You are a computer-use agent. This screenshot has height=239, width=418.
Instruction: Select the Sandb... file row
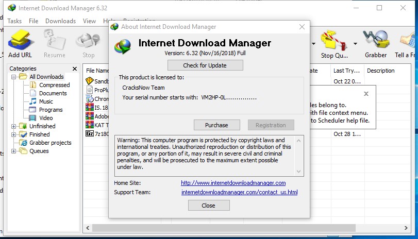pos(97,81)
